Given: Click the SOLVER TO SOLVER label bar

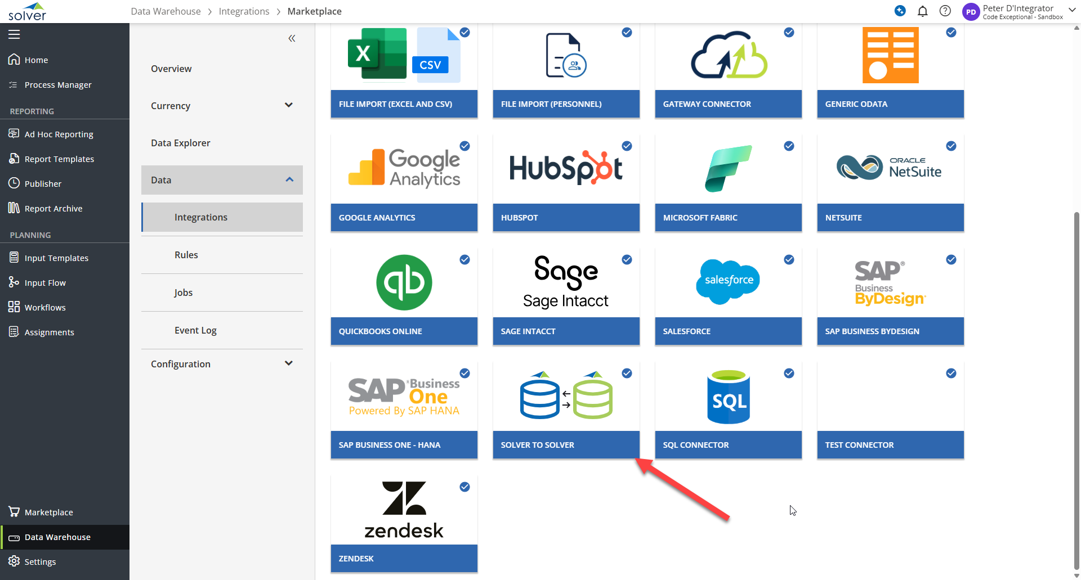Looking at the screenshot, I should (566, 445).
